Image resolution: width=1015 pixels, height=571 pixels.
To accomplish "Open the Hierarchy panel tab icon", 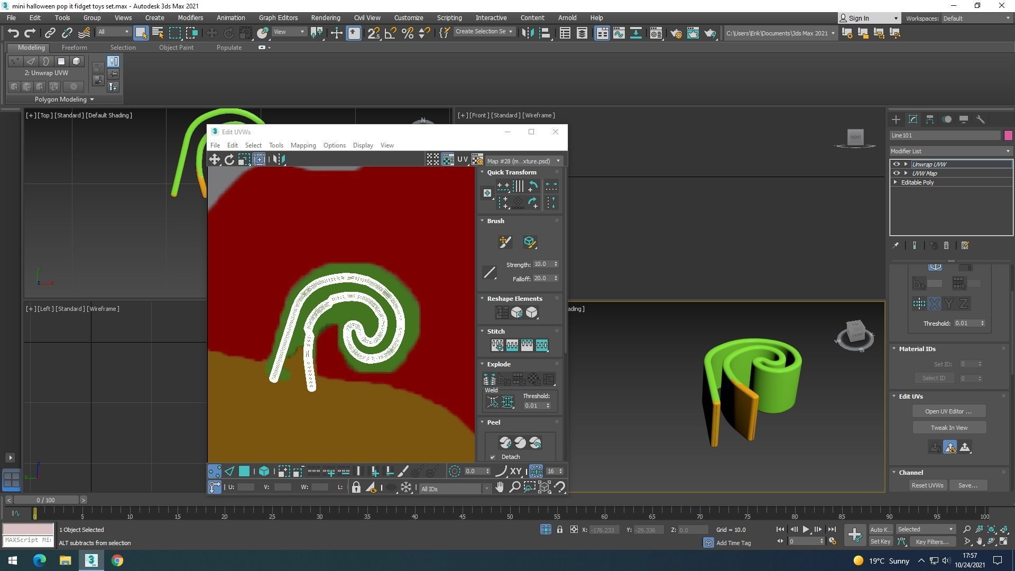I will [x=930, y=119].
